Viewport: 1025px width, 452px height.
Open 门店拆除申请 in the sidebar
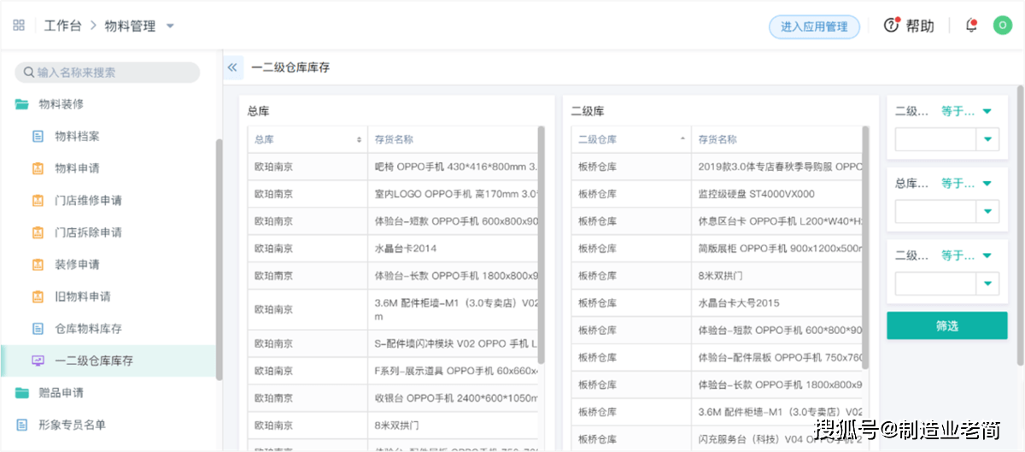pos(89,232)
